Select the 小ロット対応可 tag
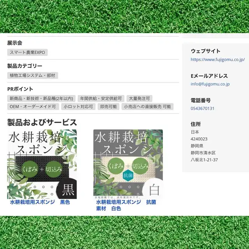249x249 pixels. pos(78,107)
